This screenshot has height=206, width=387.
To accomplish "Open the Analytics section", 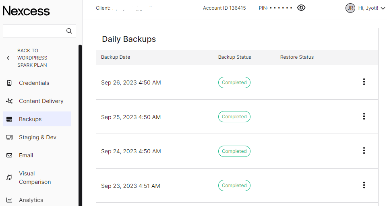I will pyautogui.click(x=31, y=200).
